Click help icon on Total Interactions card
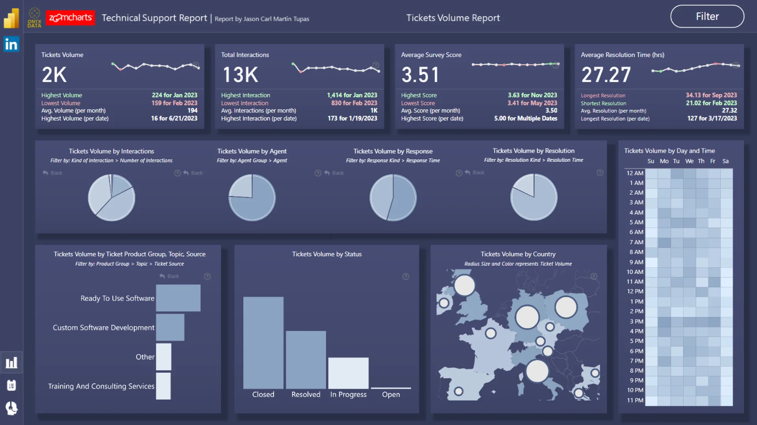Viewport: 757px width, 425px height. [376, 65]
